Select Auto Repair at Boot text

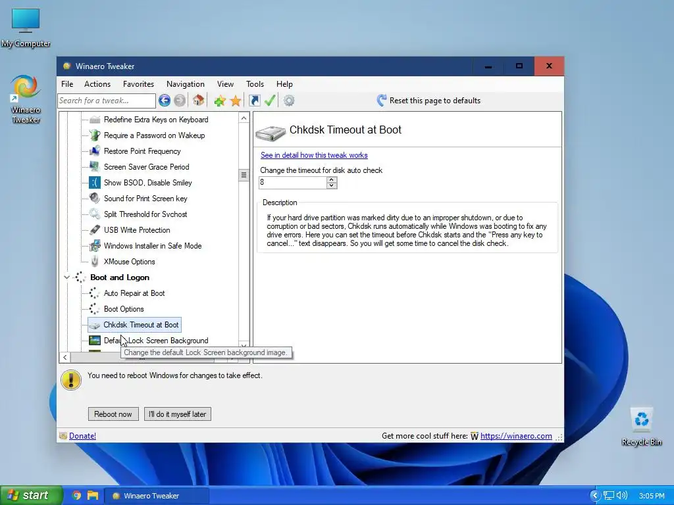pyautogui.click(x=134, y=293)
